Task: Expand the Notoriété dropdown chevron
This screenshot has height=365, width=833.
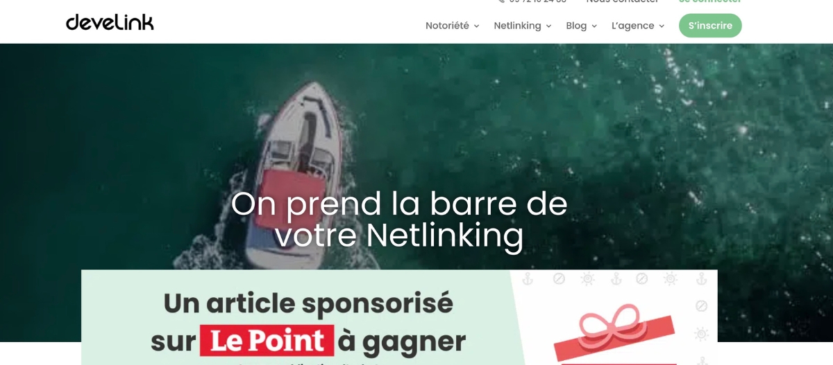Action: pos(476,26)
